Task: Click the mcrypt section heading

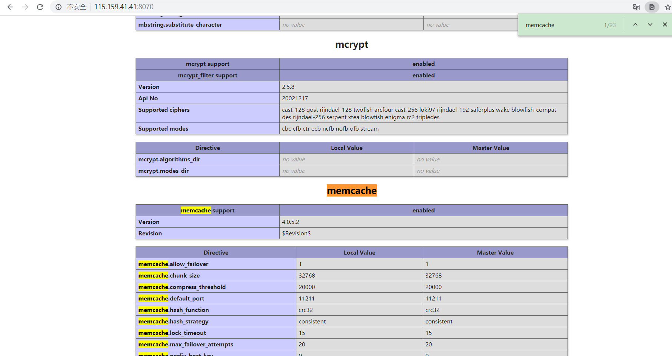Action: [352, 45]
